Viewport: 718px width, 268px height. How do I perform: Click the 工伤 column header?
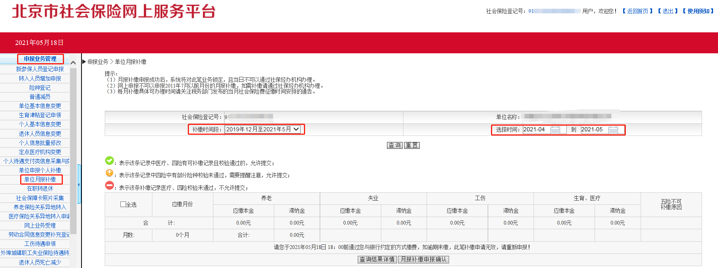[480, 198]
